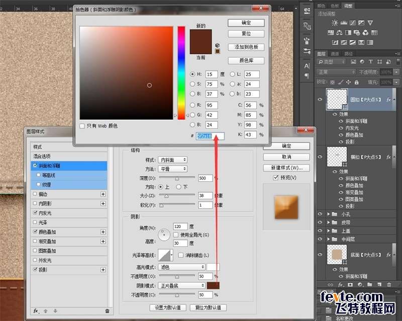Image resolution: width=402 pixels, height=321 pixels.
Task: Click the rainbow hue slider bar
Action: (x=181, y=72)
